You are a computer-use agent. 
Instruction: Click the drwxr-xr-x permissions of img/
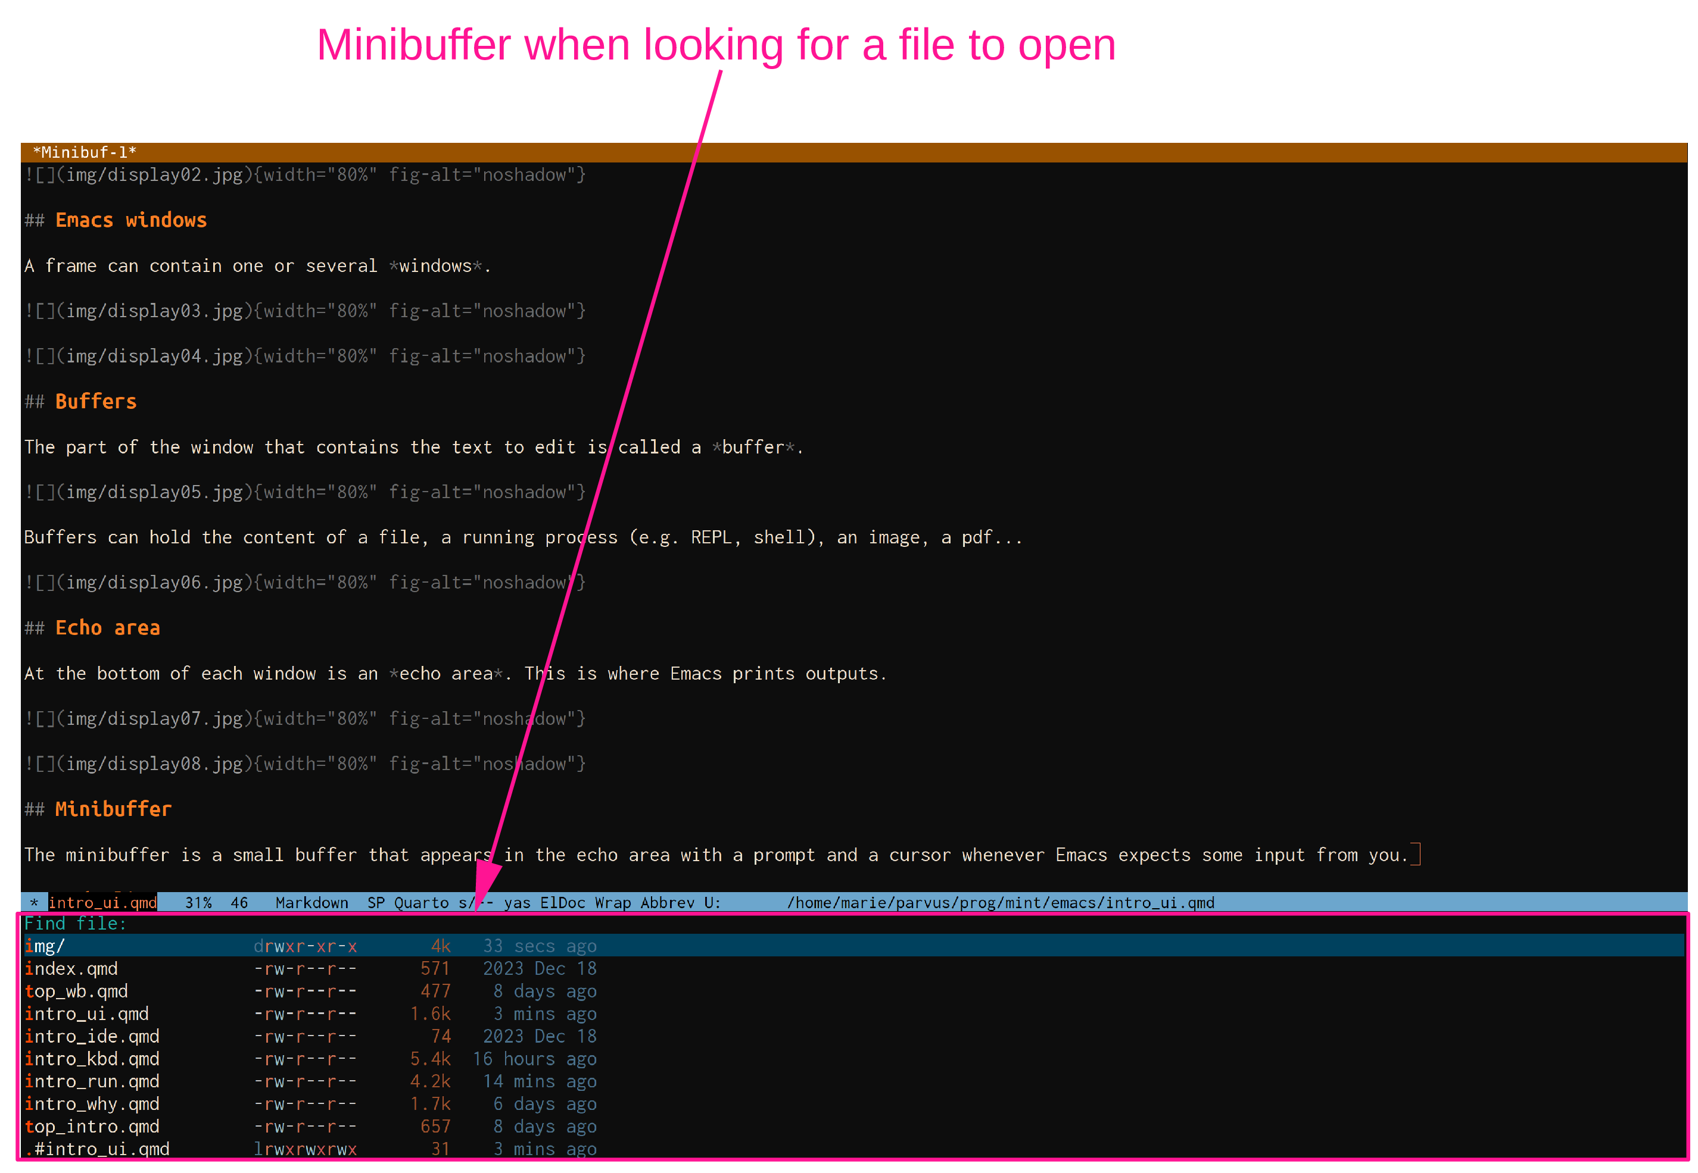pos(305,946)
